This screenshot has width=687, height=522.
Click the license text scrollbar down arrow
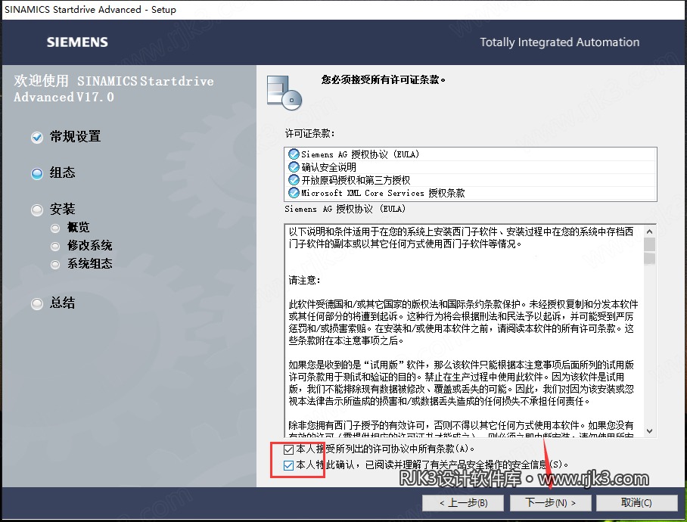coord(650,431)
